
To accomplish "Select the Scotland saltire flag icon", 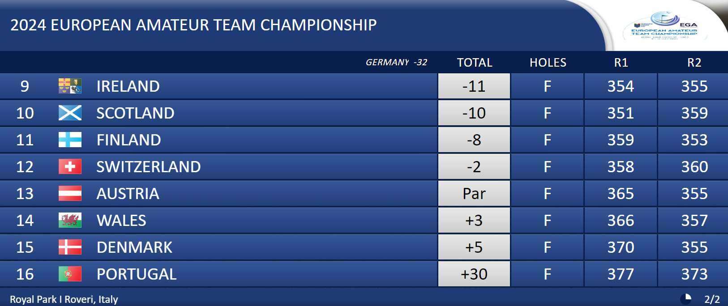I will pos(70,113).
